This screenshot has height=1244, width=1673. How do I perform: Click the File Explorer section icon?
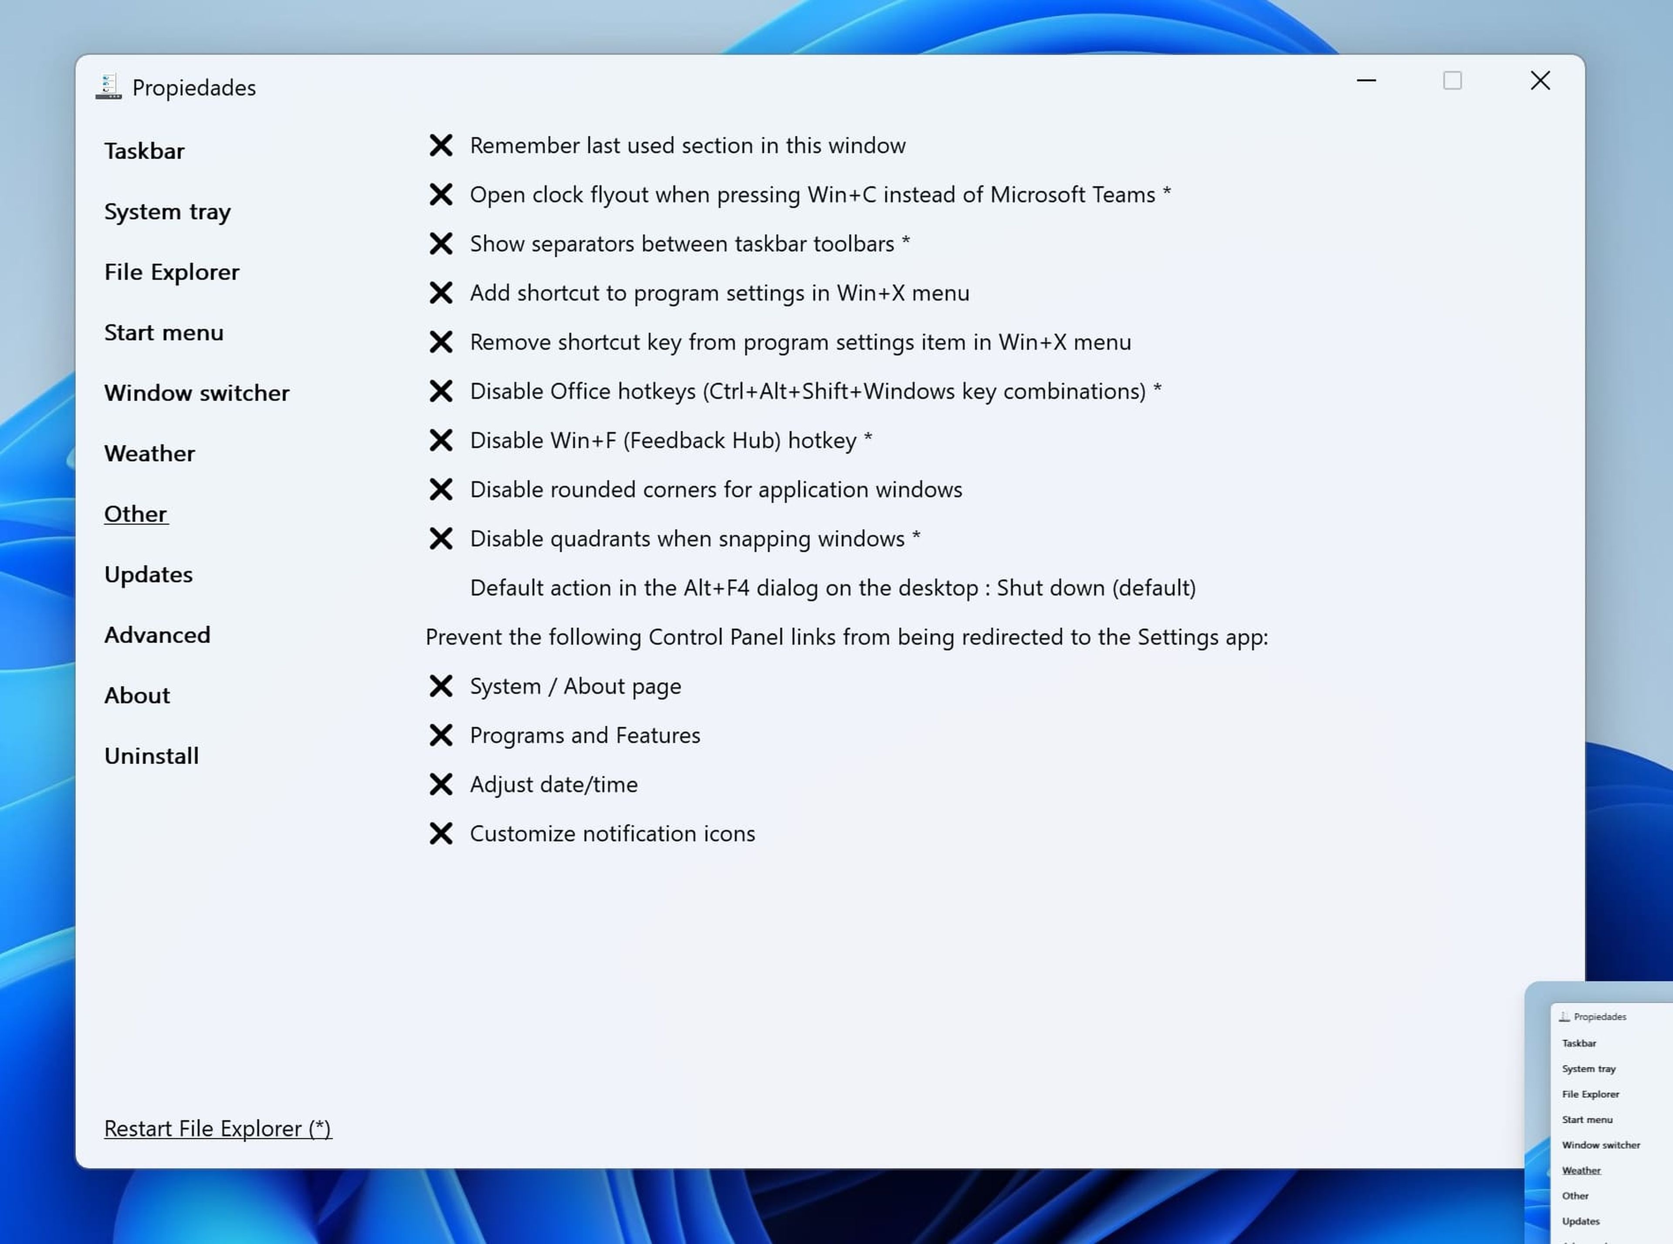[x=171, y=270]
